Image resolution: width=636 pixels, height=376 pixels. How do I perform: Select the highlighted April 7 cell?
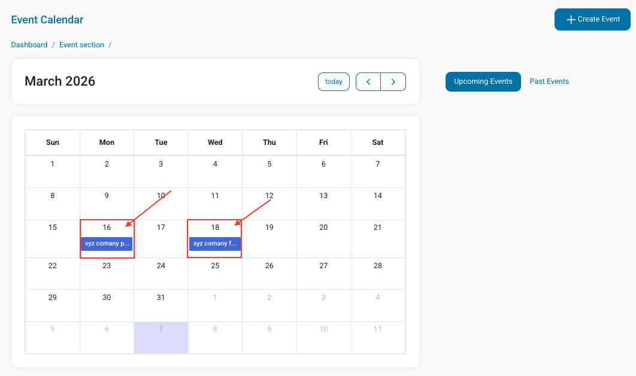(161, 337)
